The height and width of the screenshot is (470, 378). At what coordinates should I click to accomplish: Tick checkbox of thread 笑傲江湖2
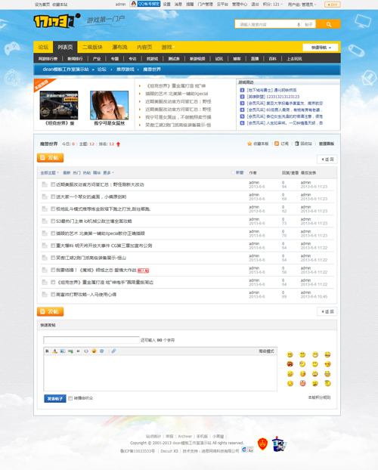click(x=53, y=258)
